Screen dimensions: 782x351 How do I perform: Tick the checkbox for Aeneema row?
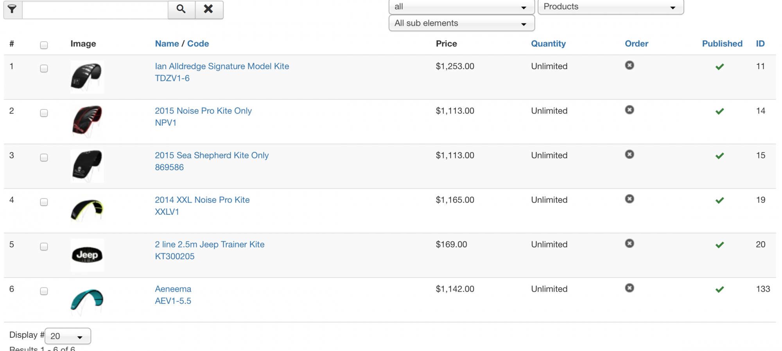(44, 291)
